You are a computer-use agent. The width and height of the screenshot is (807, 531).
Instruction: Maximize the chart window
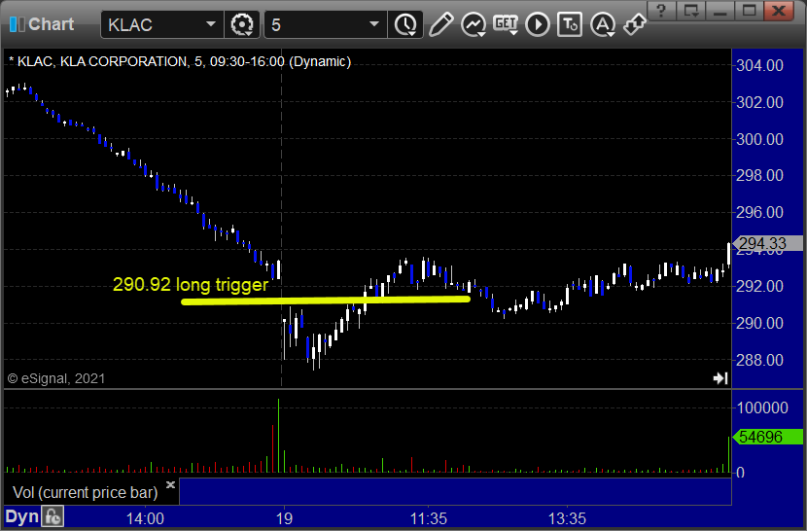tap(750, 11)
